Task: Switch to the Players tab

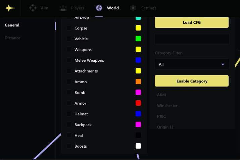Action: click(71, 8)
